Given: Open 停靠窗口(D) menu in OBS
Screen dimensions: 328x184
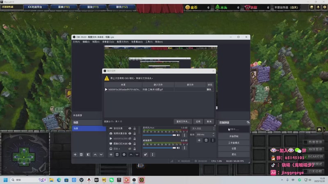Looking at the screenshot, I should click(108, 42).
